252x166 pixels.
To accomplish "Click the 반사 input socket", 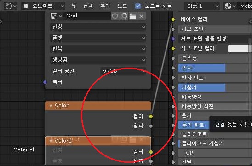I will pos(173,68).
